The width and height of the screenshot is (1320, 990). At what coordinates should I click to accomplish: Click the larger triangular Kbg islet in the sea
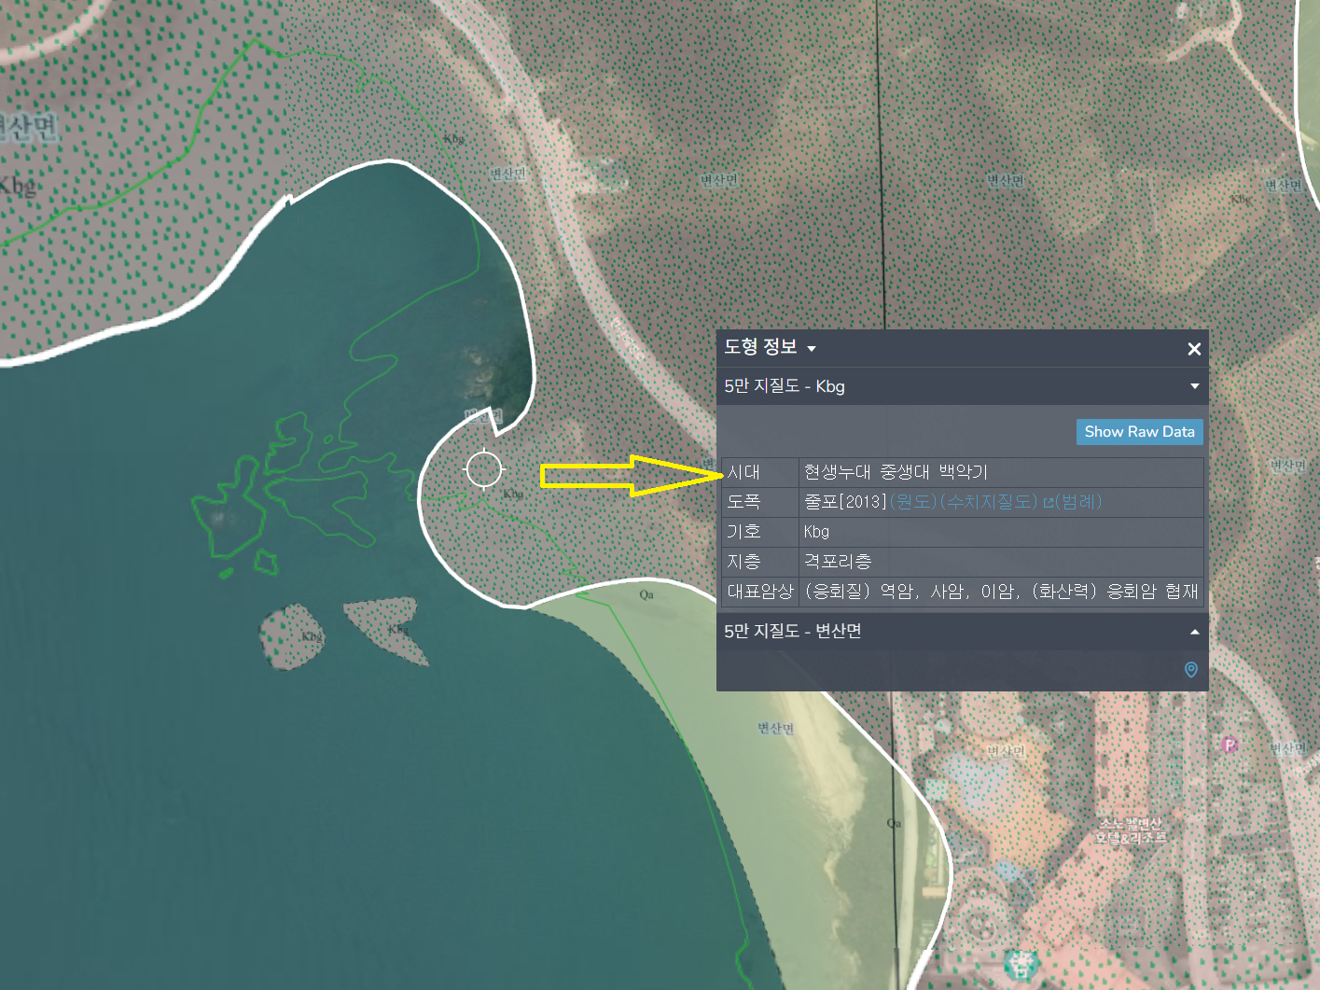pos(388,629)
